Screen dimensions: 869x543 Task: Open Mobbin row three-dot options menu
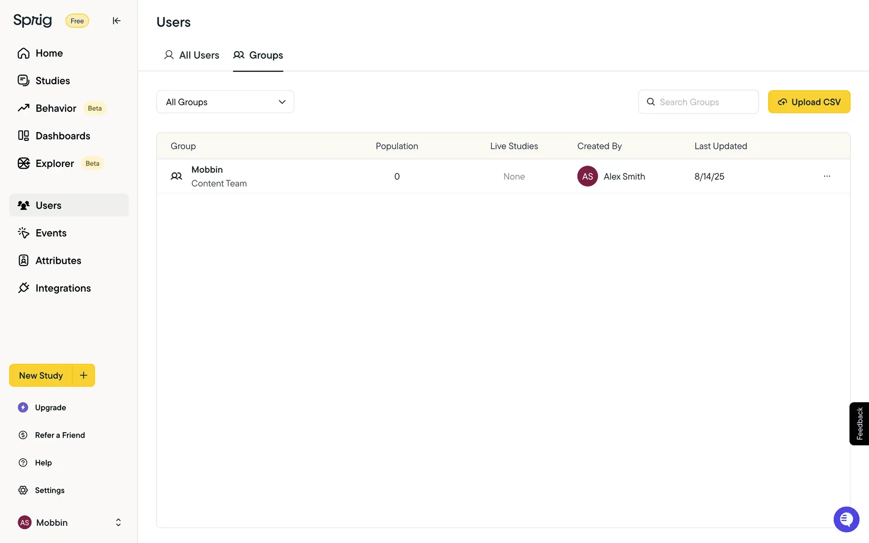(x=826, y=176)
